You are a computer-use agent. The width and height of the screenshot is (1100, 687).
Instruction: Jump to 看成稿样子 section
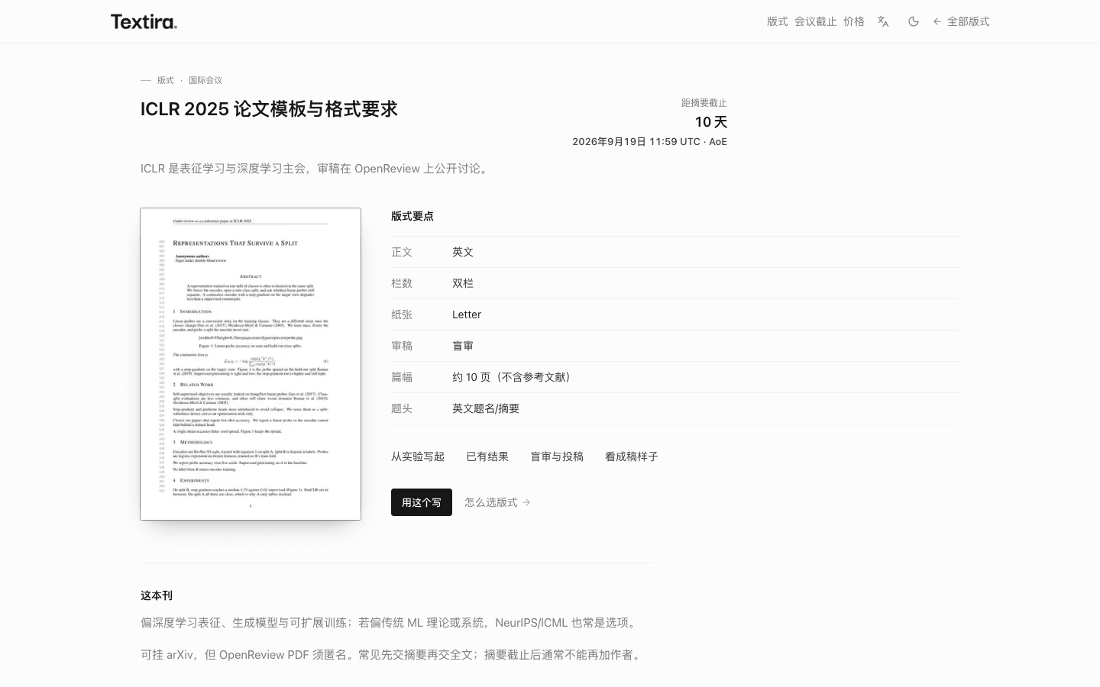click(x=632, y=456)
